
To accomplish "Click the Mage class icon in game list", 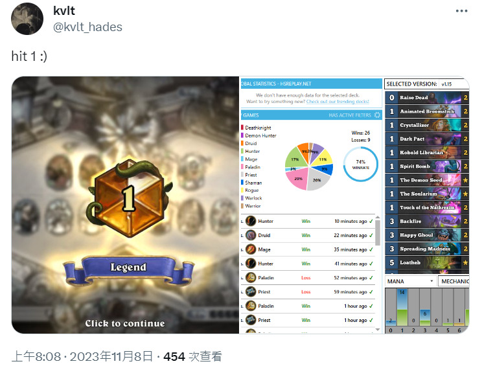I will click(251, 249).
